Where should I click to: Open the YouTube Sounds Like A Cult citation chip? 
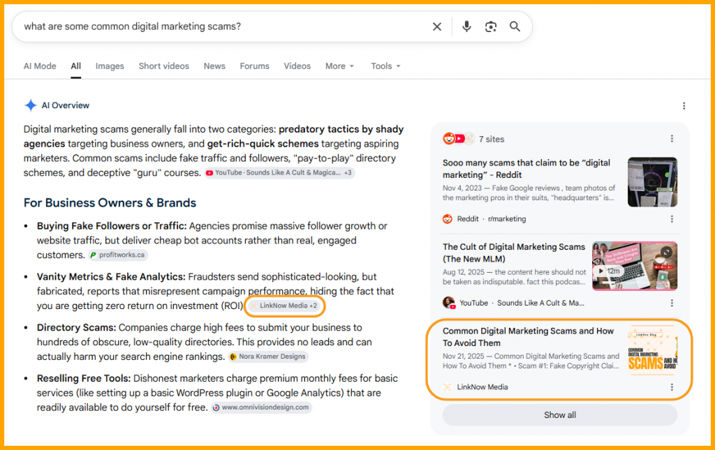coord(279,172)
